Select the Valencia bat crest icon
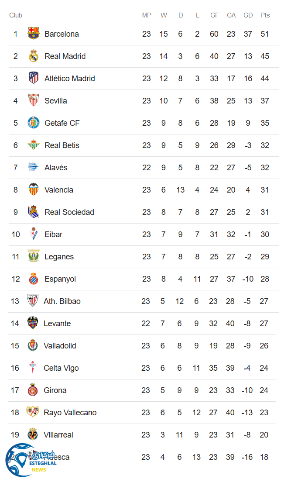The width and height of the screenshot is (291, 486). click(x=34, y=190)
